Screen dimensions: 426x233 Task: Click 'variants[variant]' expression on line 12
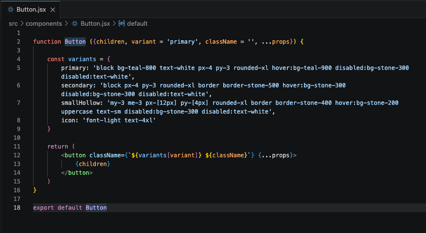(x=168, y=155)
